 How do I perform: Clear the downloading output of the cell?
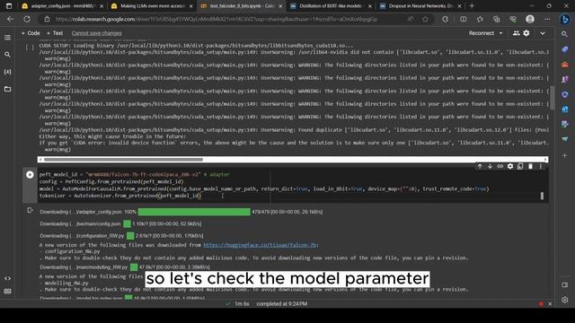(x=30, y=211)
